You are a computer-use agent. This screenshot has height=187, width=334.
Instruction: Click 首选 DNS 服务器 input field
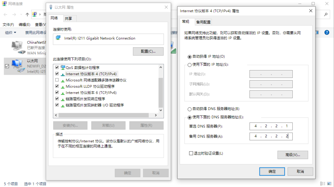point(271,126)
